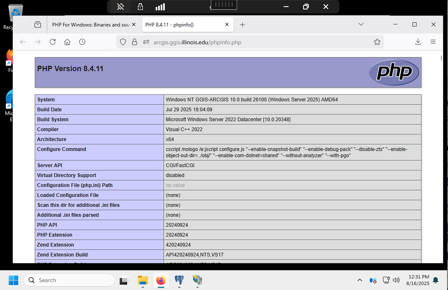The image size is (448, 290).
Task: Click the Firefox reload page button
Action: point(53,42)
